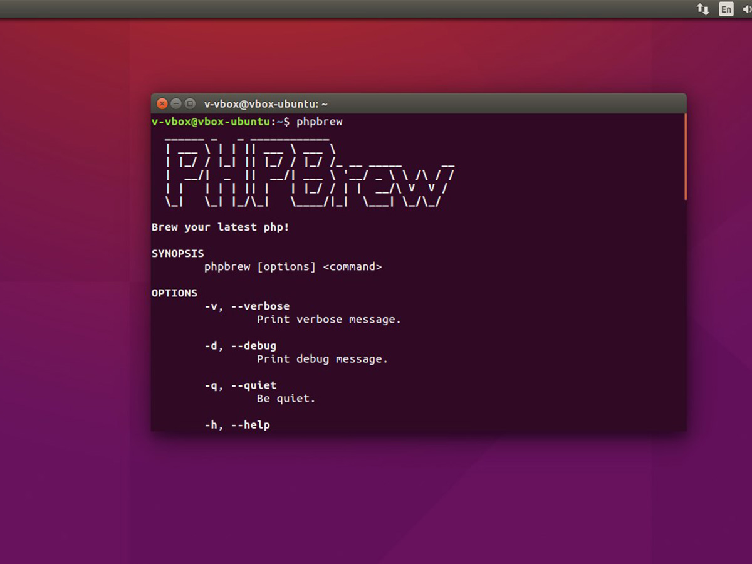Close the terminal window
Viewport: 752px width, 564px height.
click(162, 103)
